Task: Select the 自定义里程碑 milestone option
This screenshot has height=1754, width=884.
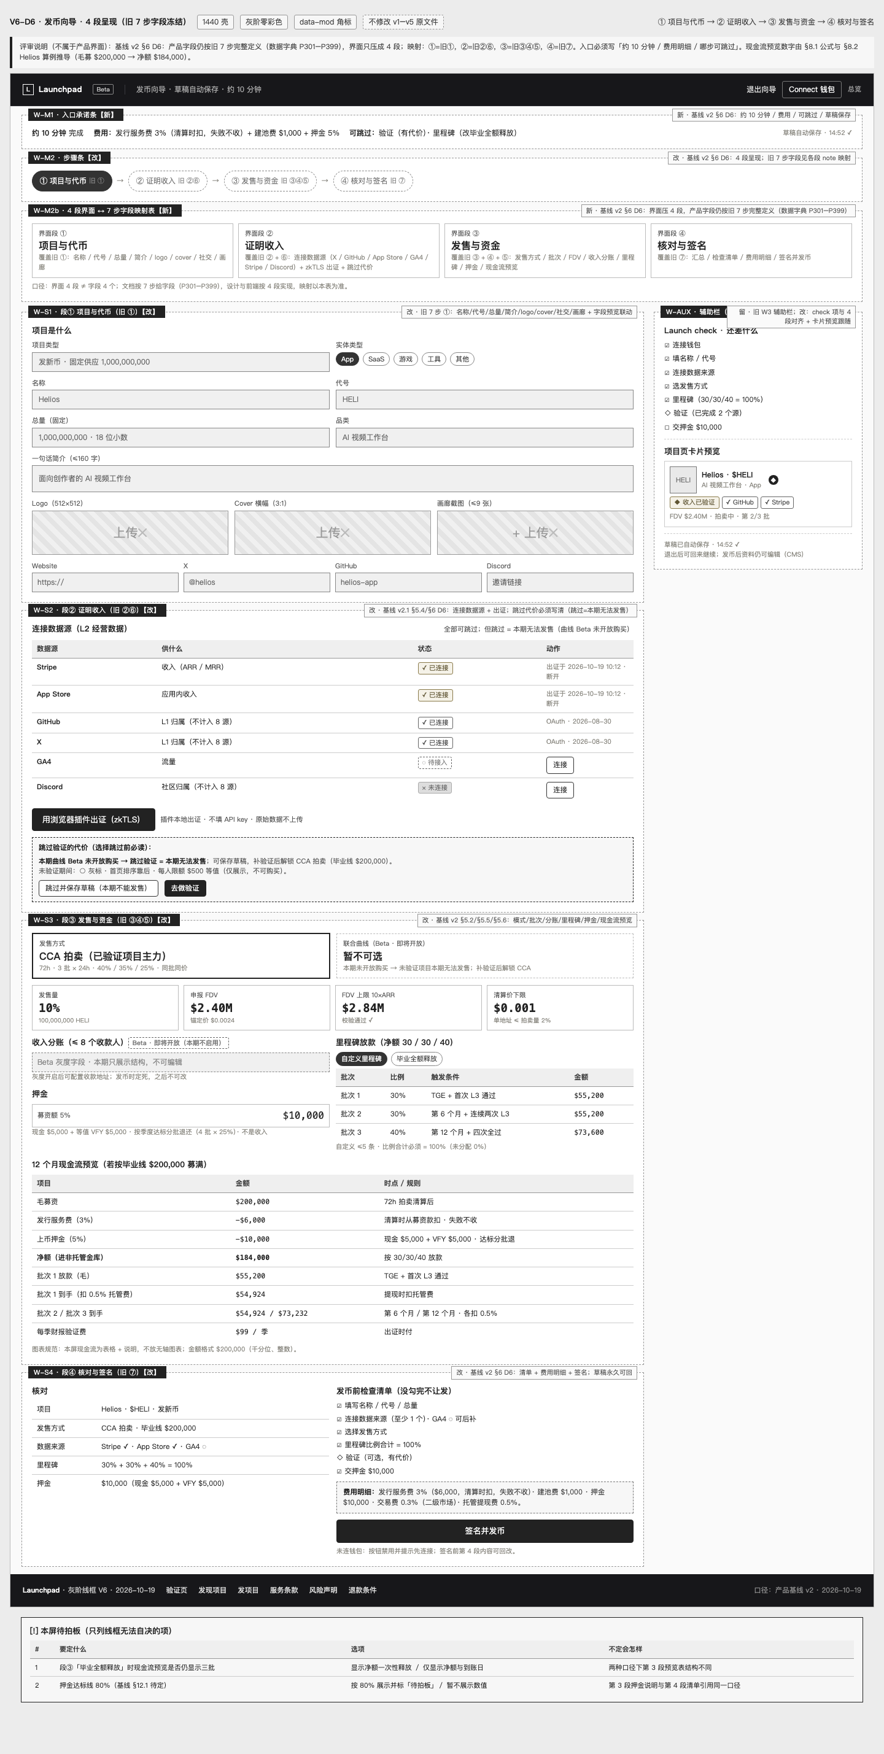Action: coord(362,1059)
